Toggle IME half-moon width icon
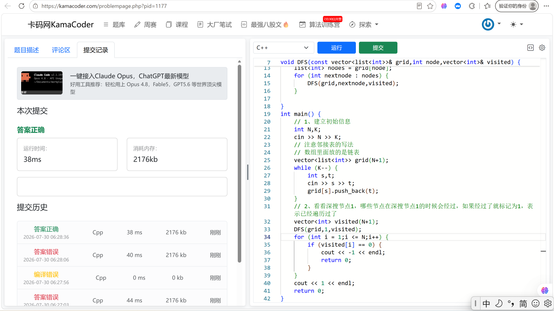Viewport: 554px width, 311px height. pos(499,304)
